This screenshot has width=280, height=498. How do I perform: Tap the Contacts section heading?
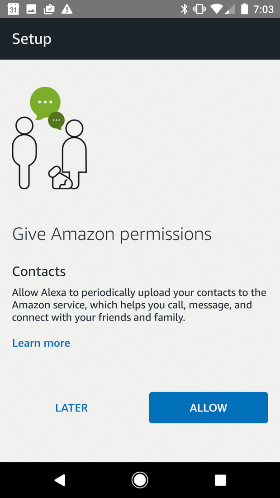pos(39,272)
